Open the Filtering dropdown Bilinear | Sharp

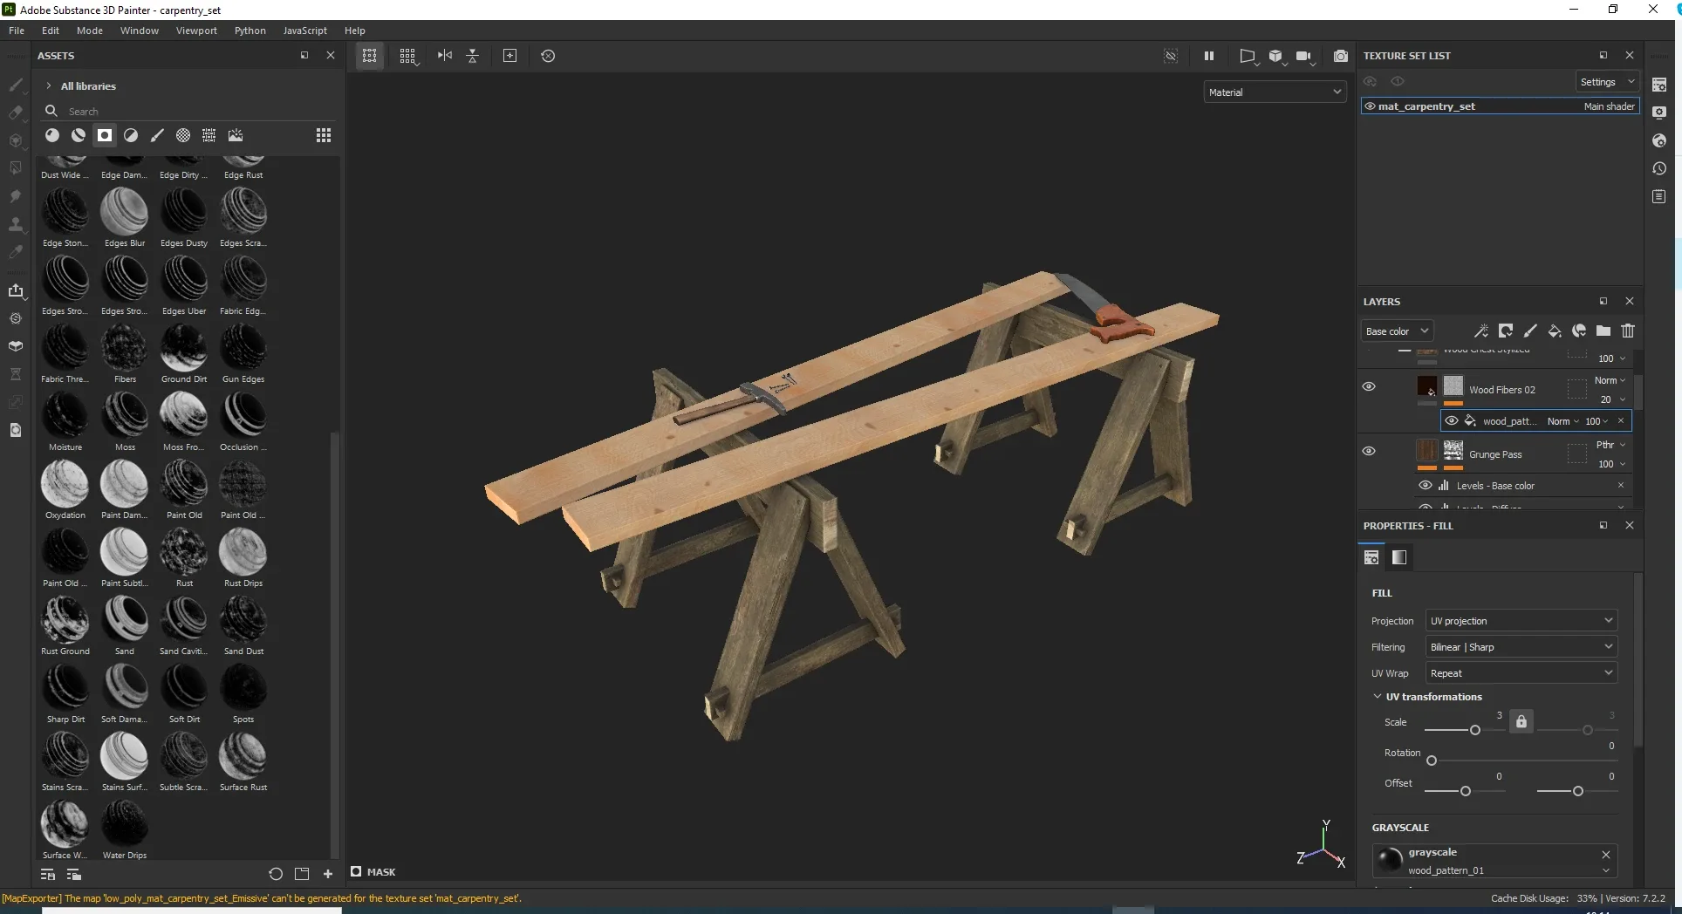click(1521, 646)
